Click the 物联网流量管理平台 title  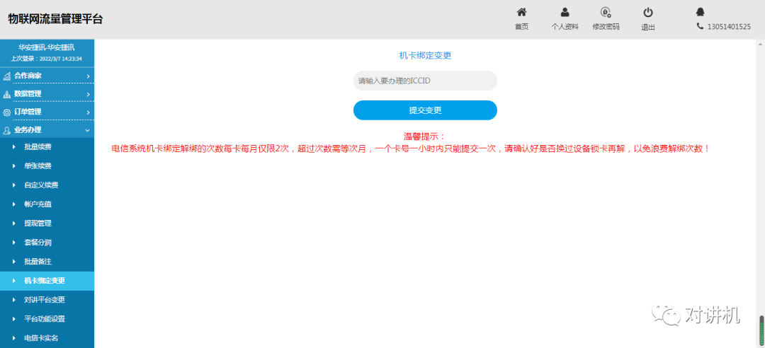click(x=56, y=19)
